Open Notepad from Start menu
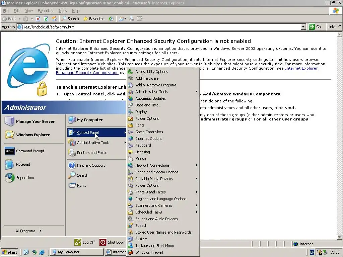The width and height of the screenshot is (343, 257). point(33,164)
